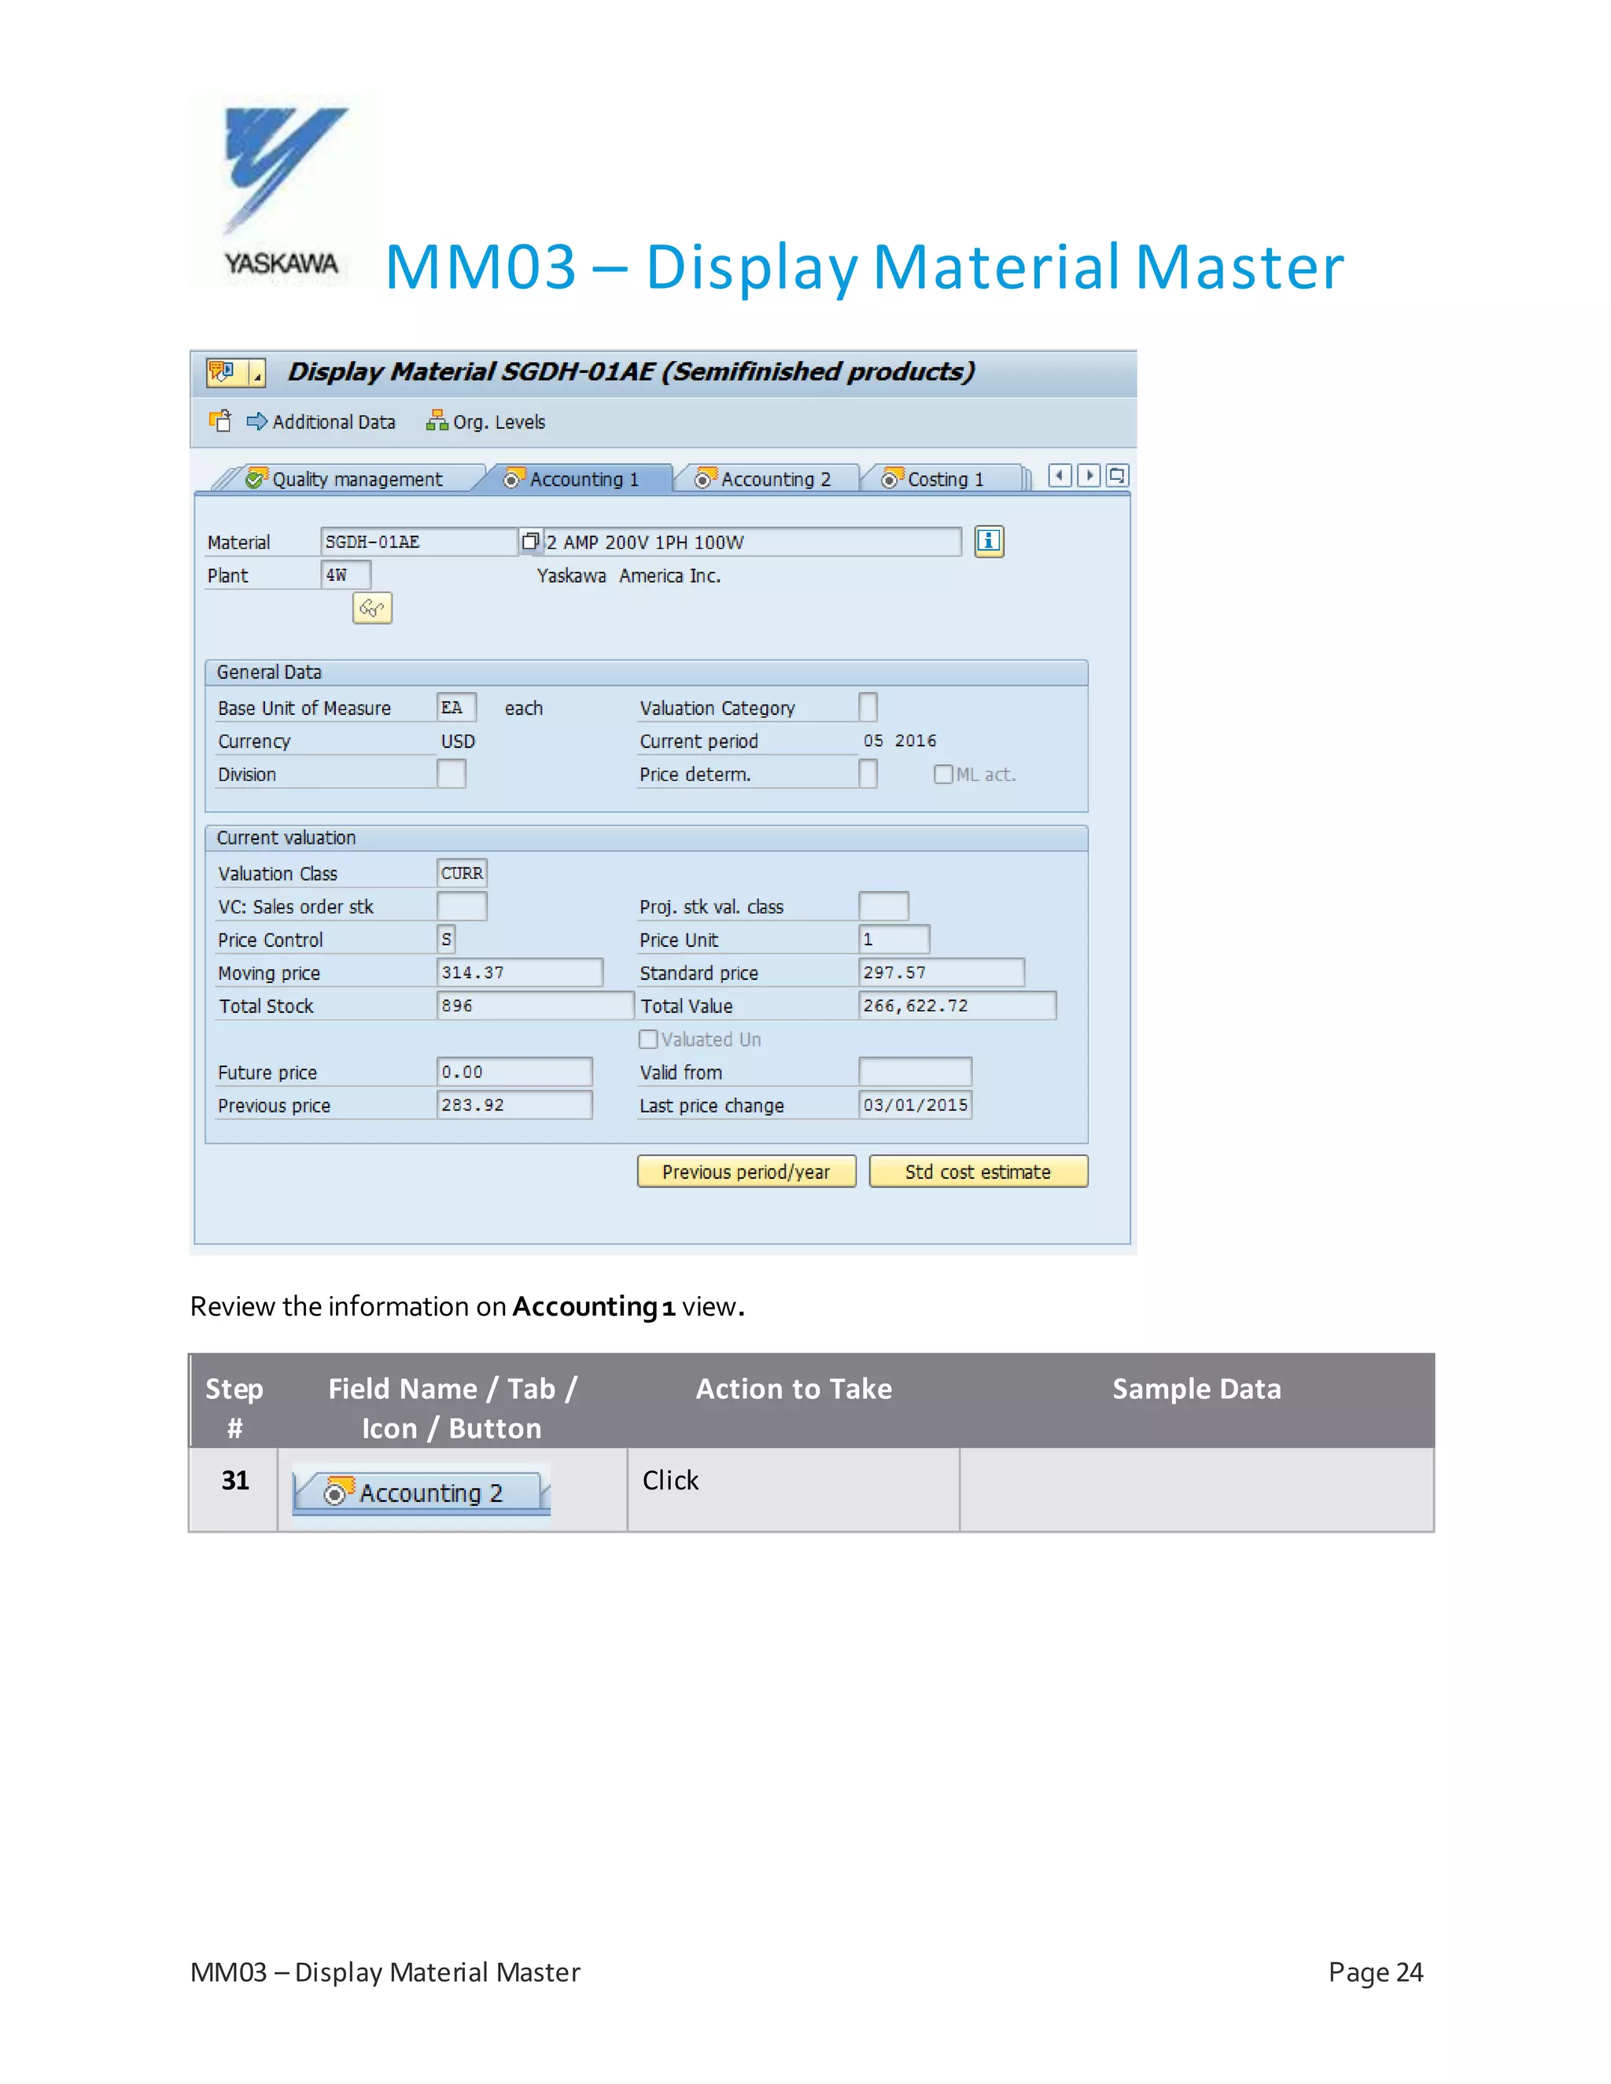
Task: Open Org. Levels
Action: (x=486, y=422)
